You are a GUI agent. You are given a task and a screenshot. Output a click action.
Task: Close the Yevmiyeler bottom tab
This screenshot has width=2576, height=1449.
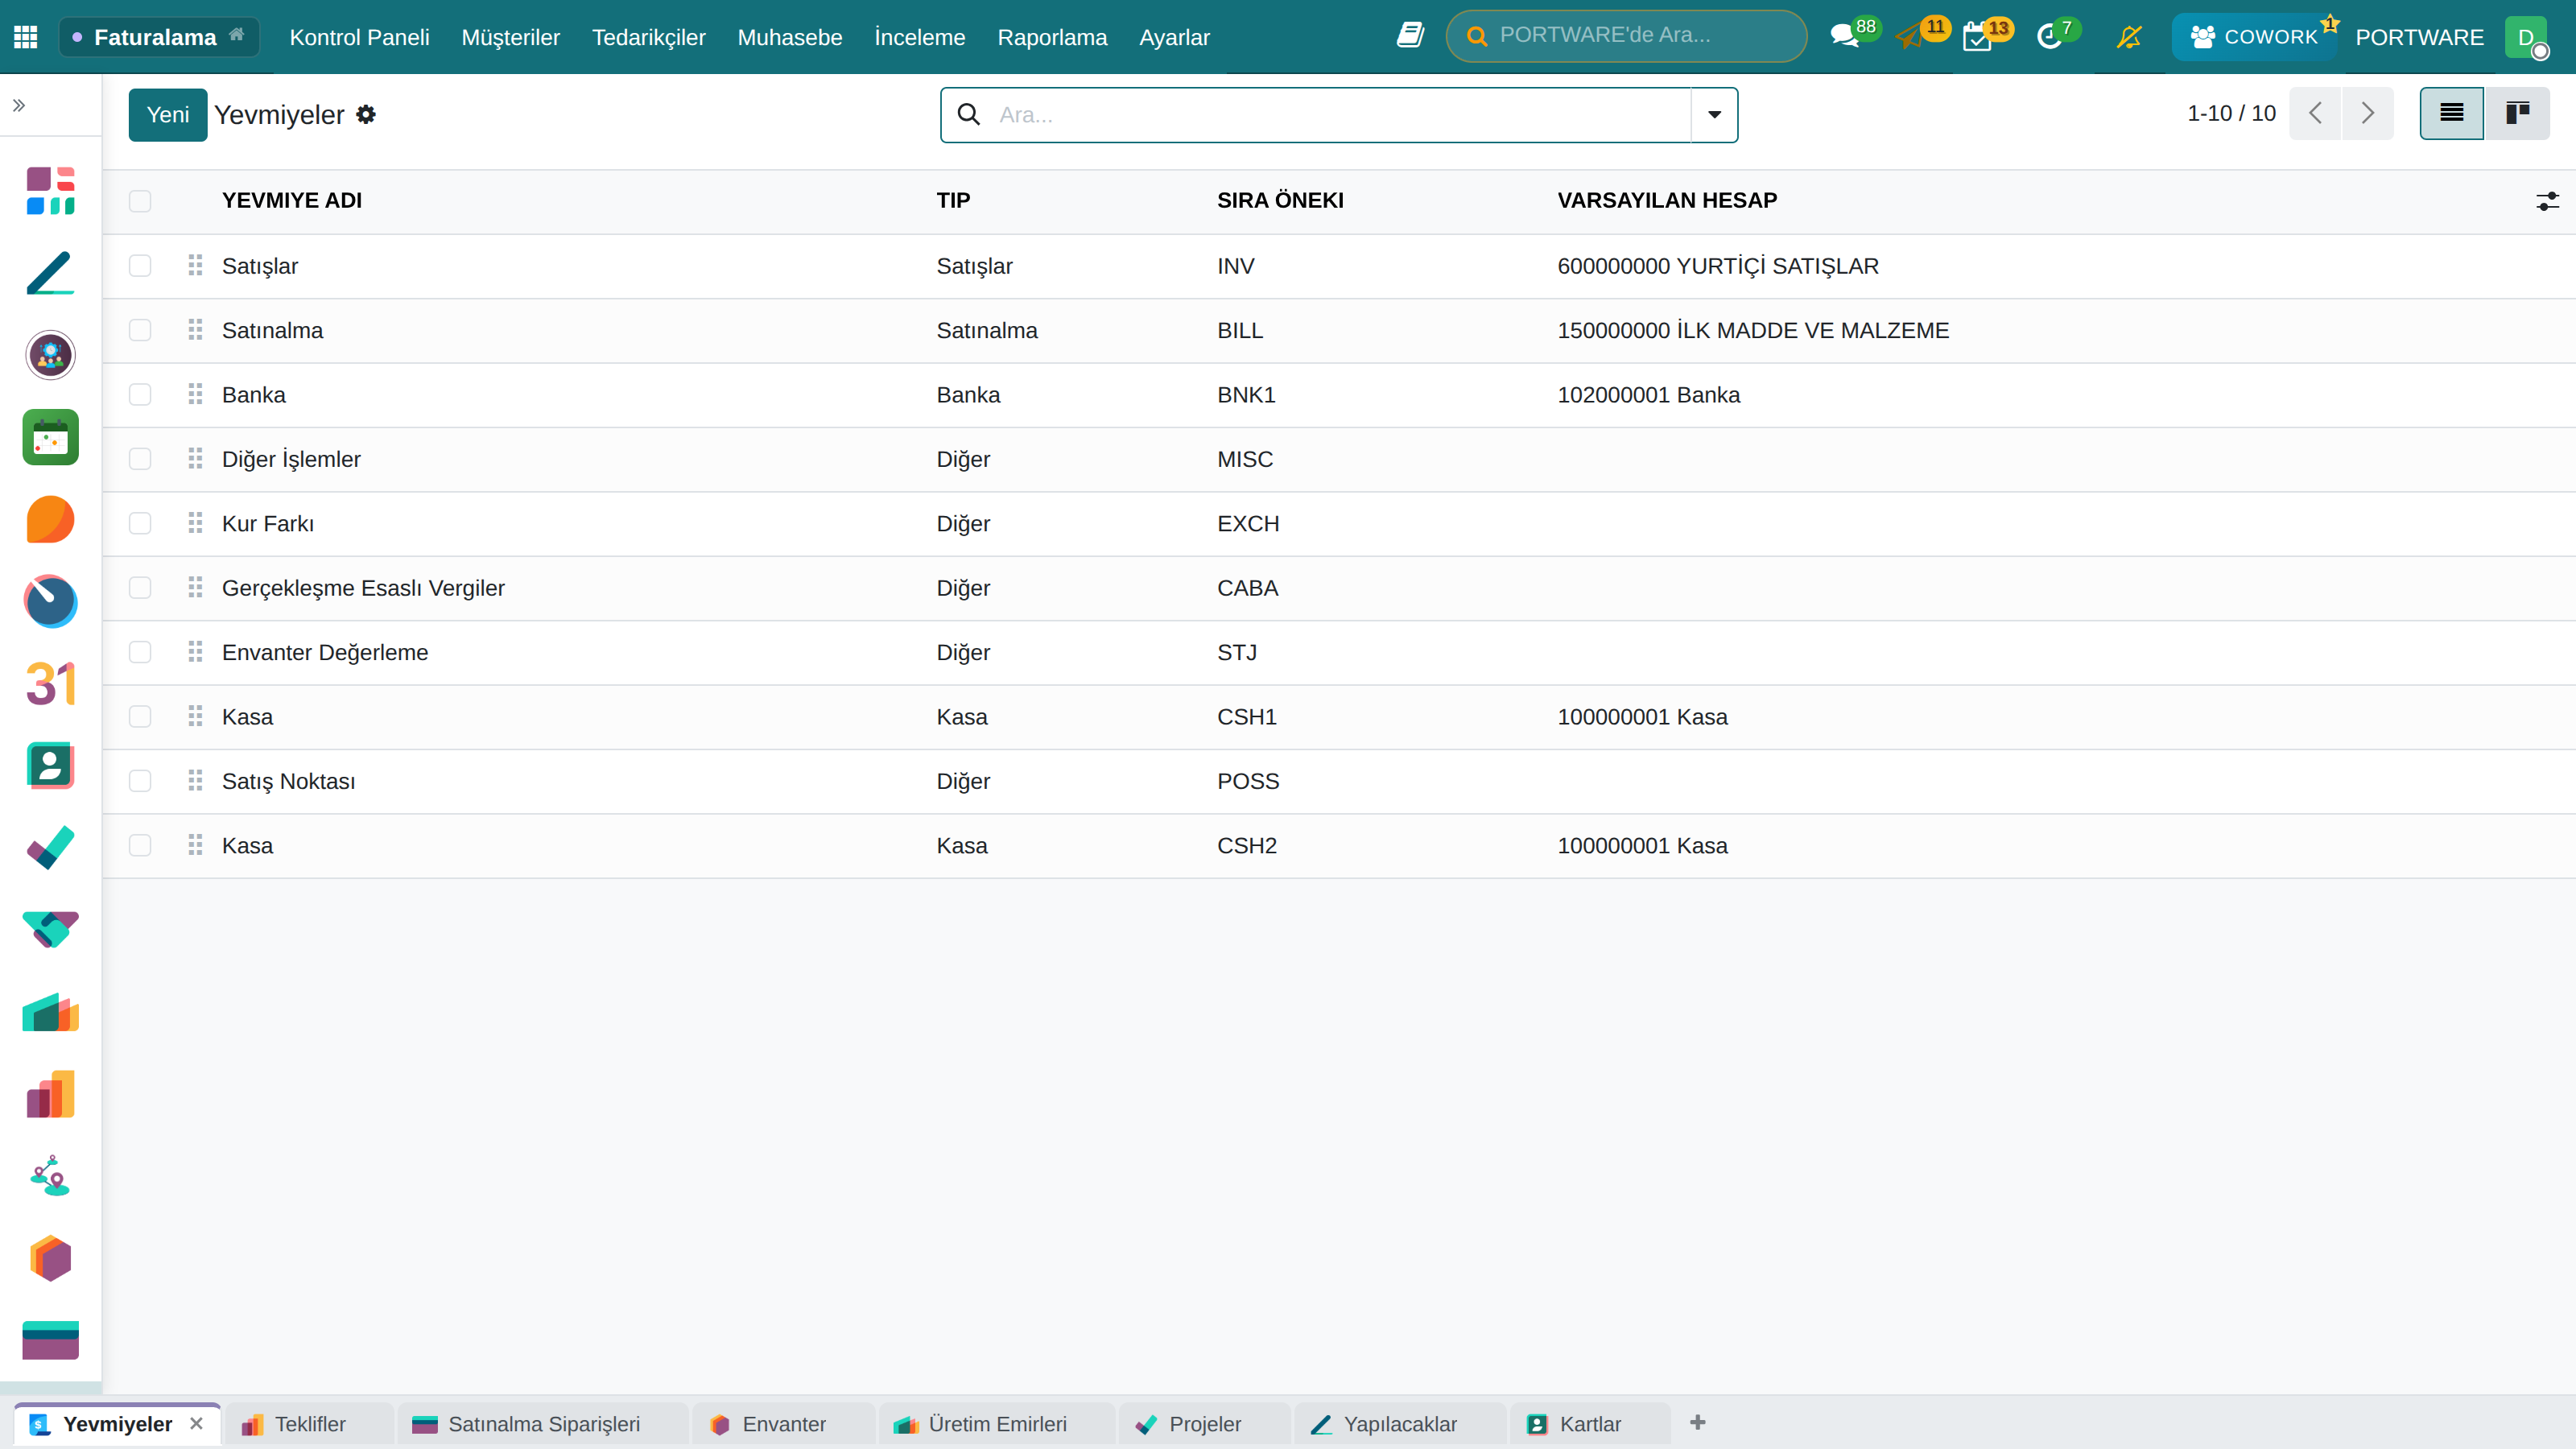click(197, 1423)
